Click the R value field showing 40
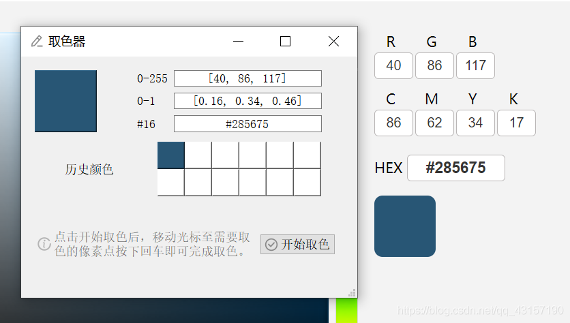This screenshot has height=323, width=570. pyautogui.click(x=393, y=65)
